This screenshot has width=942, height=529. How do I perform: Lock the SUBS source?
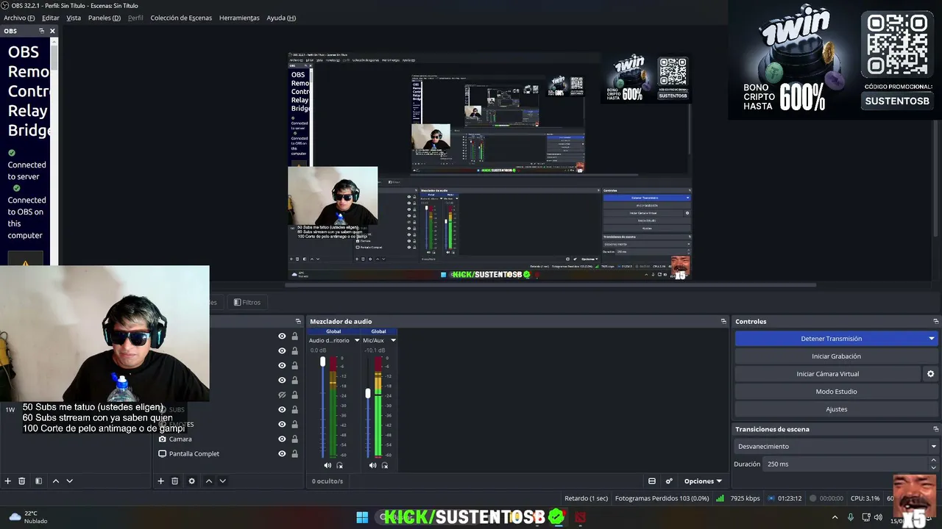pos(294,410)
